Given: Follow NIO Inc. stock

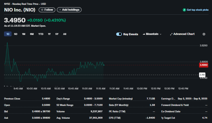Looking at the screenshot, I should (47, 10).
